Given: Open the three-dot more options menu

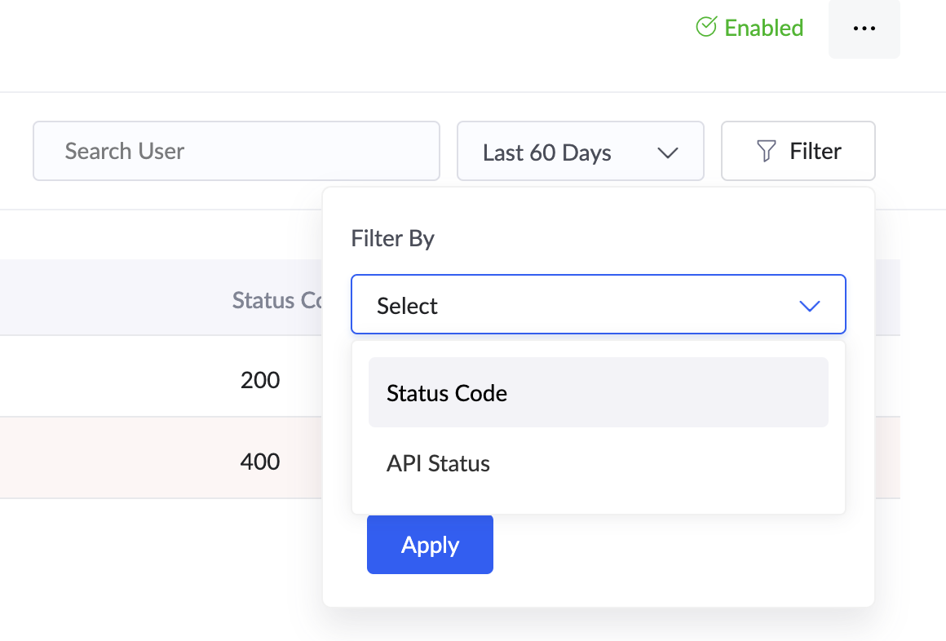Looking at the screenshot, I should coord(864,29).
